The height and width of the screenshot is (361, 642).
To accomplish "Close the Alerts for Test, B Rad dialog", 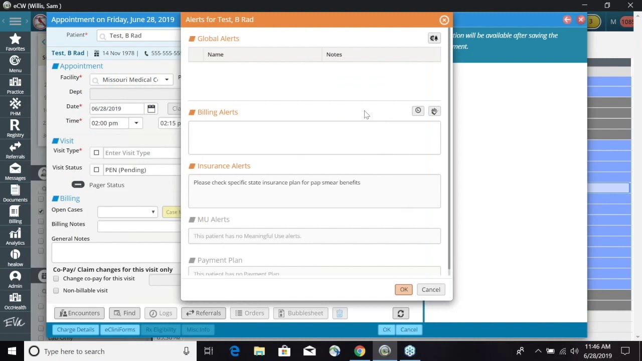I will (444, 20).
